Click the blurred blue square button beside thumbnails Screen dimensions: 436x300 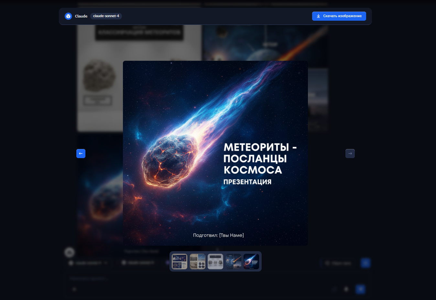tap(365, 263)
